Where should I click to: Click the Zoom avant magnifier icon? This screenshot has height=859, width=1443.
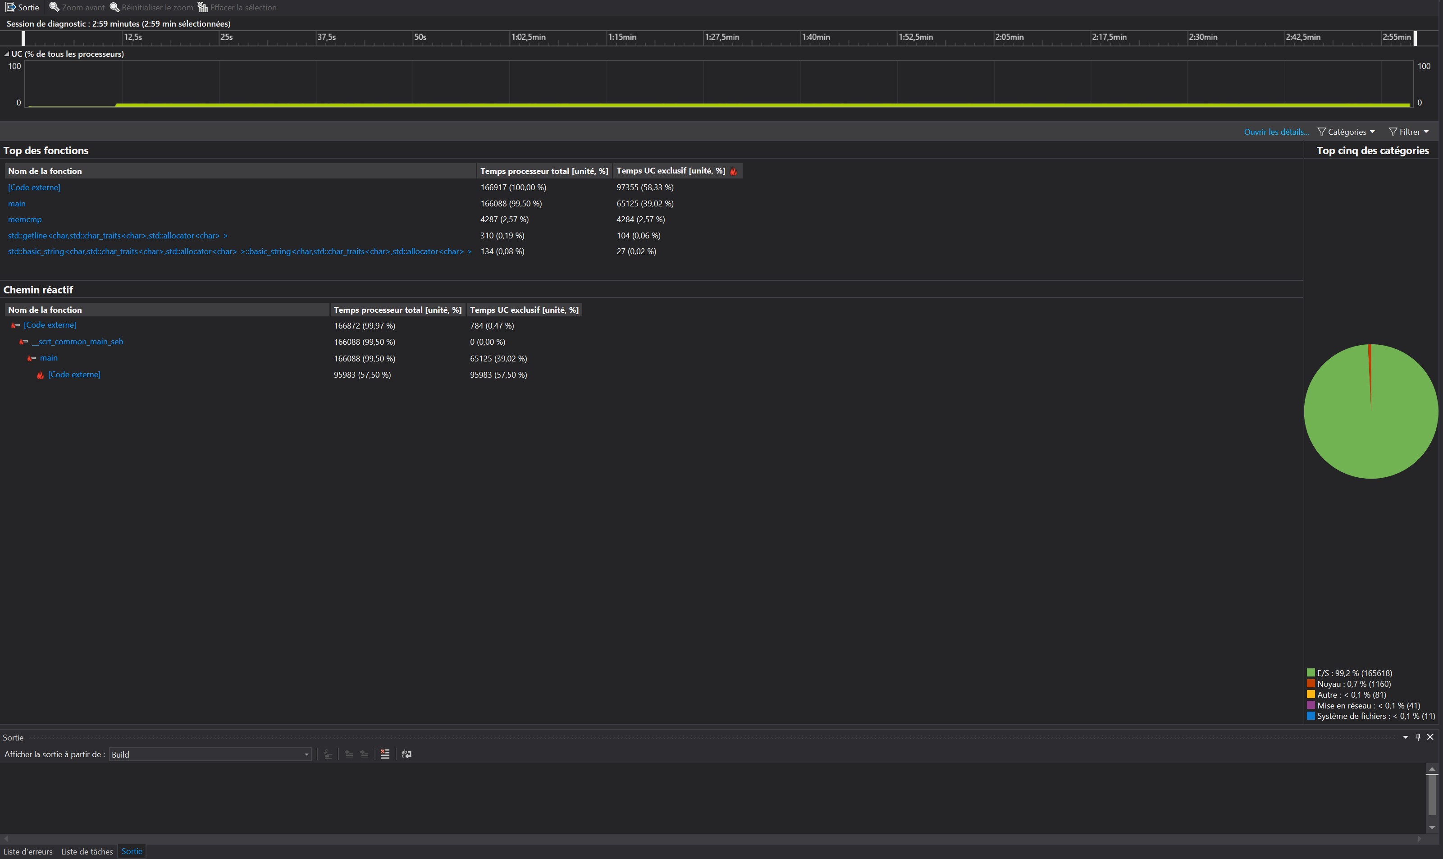pos(55,8)
